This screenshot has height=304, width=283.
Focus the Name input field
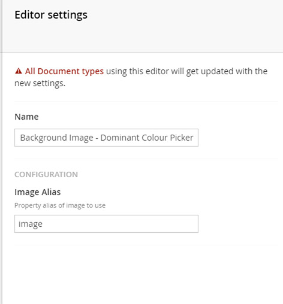click(x=106, y=138)
